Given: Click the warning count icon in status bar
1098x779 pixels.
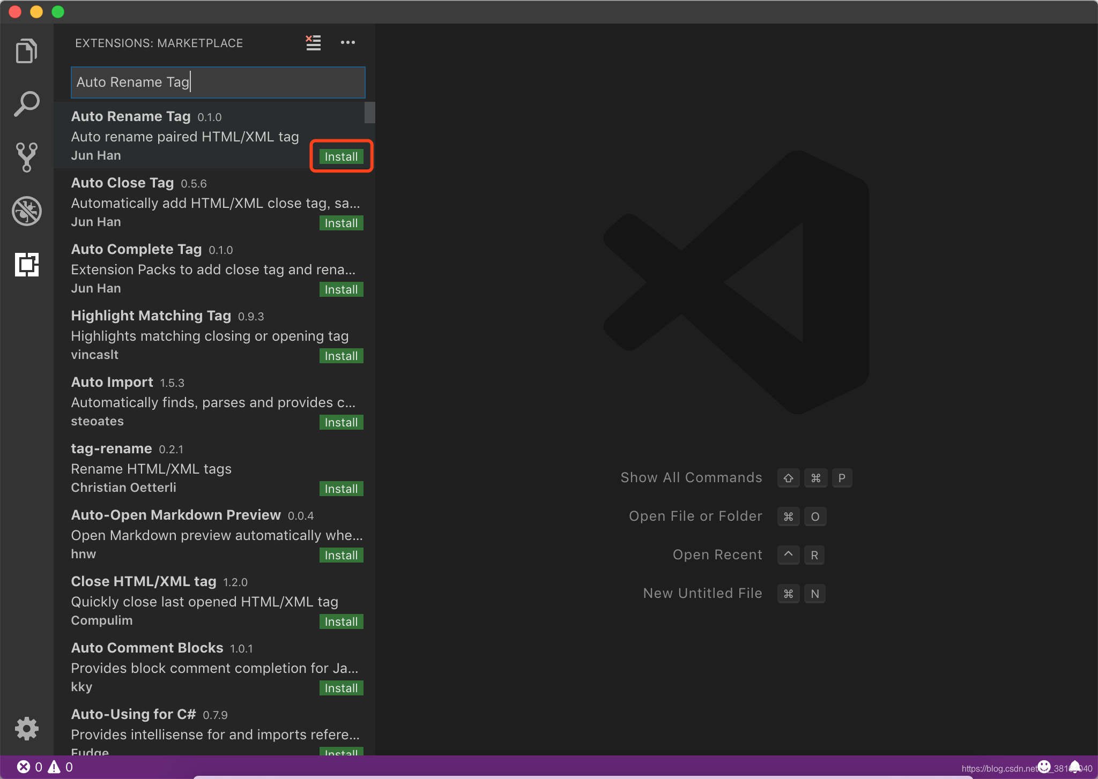Looking at the screenshot, I should click(54, 767).
